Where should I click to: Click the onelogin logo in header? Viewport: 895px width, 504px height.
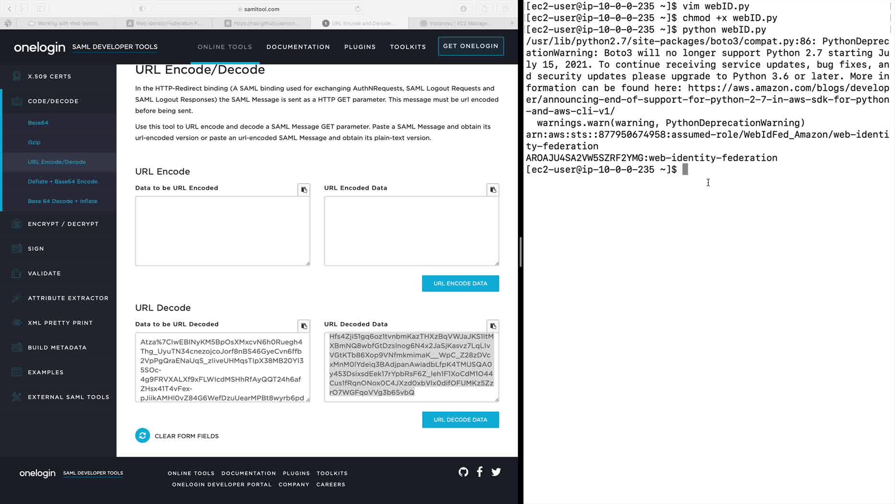pyautogui.click(x=39, y=47)
